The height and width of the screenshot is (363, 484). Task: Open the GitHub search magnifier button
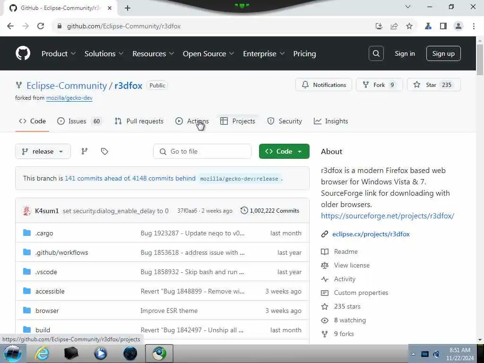(376, 53)
